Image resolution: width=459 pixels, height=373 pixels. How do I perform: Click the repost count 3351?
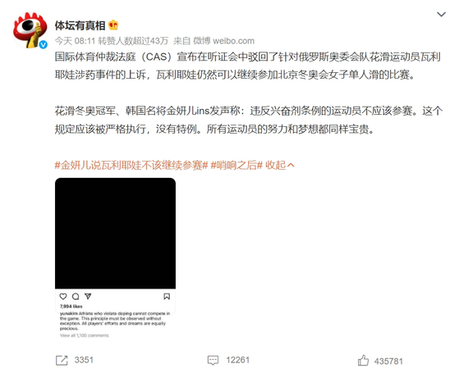coord(84,360)
